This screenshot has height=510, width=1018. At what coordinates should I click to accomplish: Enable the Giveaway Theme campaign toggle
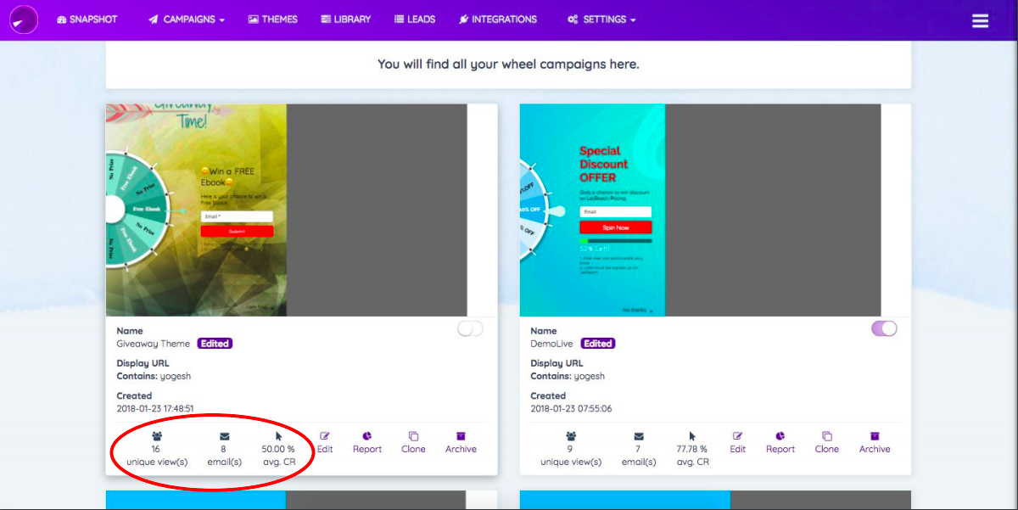click(470, 328)
